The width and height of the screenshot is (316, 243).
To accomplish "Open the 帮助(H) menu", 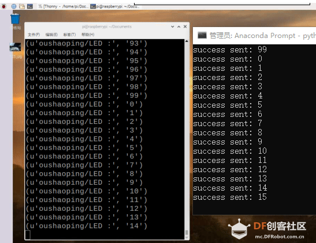I will [x=88, y=35].
